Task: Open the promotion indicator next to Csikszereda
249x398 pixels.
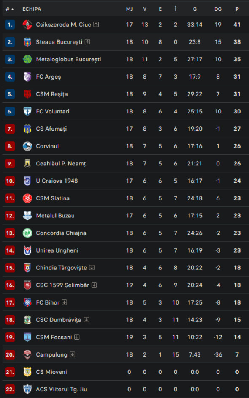Action: tap(96, 25)
